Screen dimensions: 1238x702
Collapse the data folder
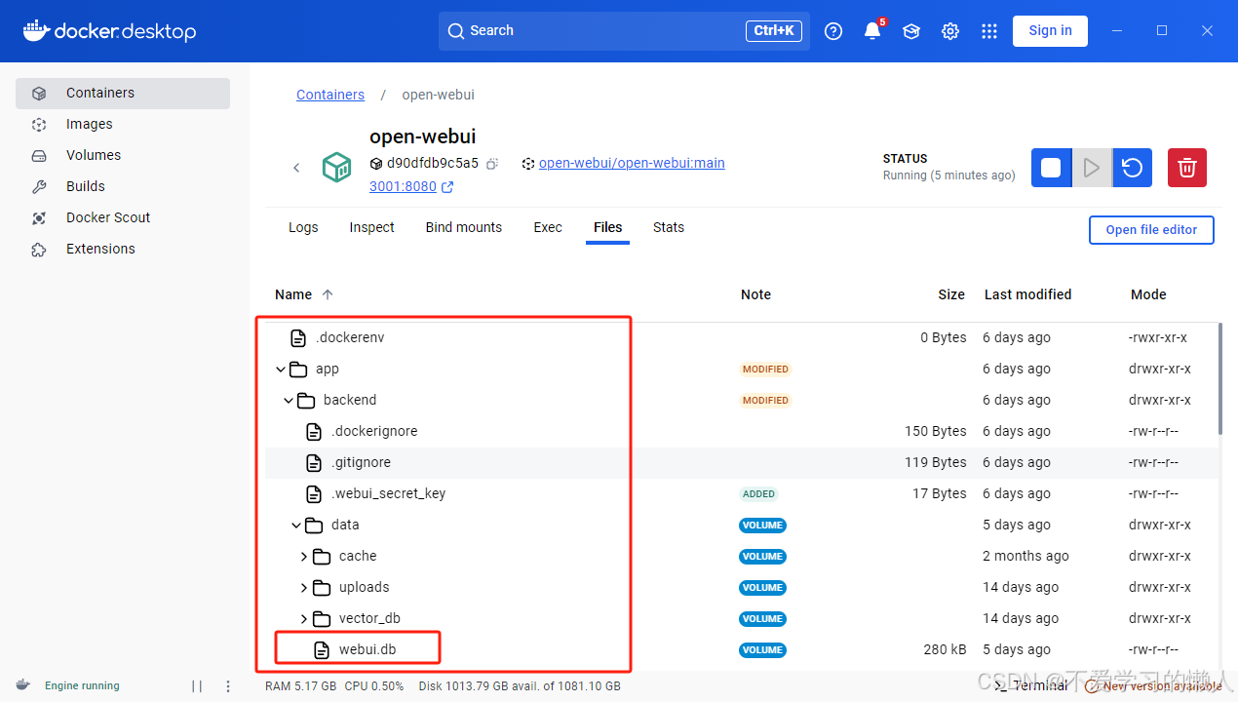click(296, 525)
